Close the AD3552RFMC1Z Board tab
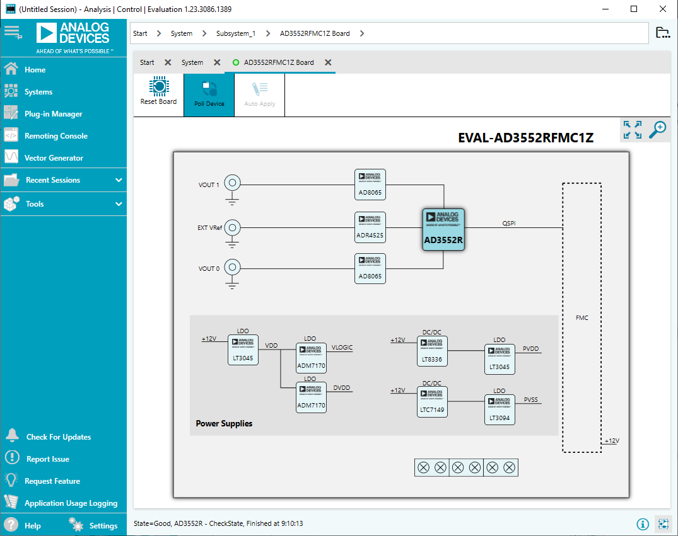Viewport: 678px width, 536px height. (328, 62)
